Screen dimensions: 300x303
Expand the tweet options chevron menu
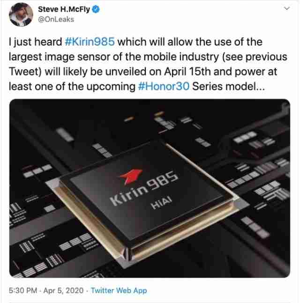[287, 8]
